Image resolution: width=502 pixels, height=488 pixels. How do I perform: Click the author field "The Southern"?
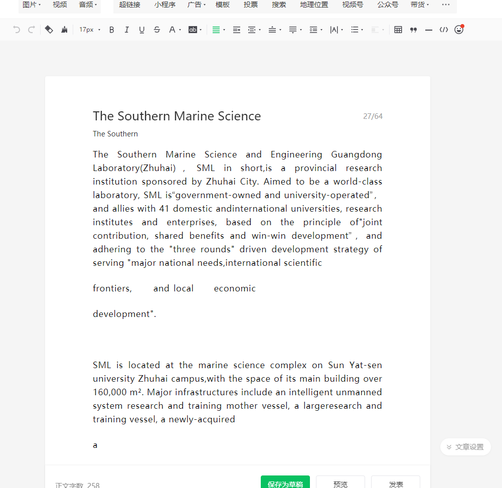(x=115, y=134)
